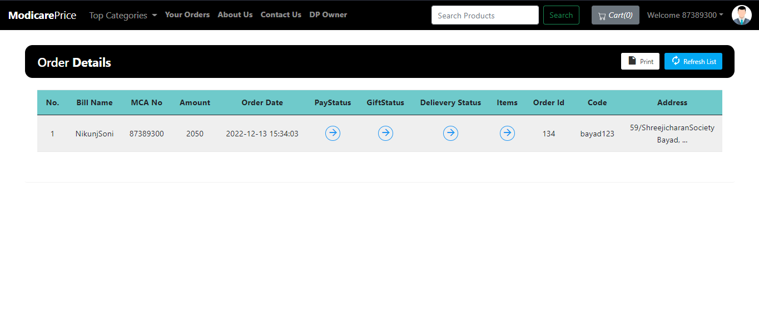The image size is (759, 334).
Task: Click the Print button
Action: (x=640, y=61)
